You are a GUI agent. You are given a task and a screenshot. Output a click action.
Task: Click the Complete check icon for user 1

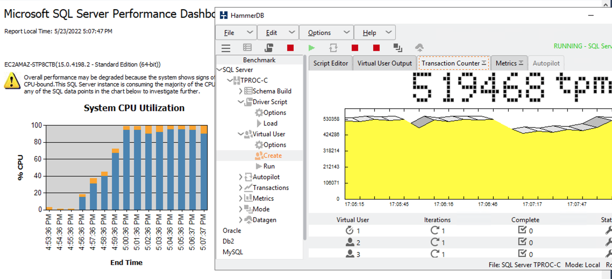tap(522, 230)
